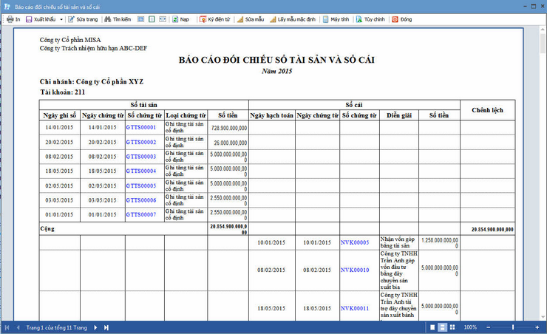Image resolution: width=547 pixels, height=334 pixels.
Task: Go to next page arrow
Action: 95,327
